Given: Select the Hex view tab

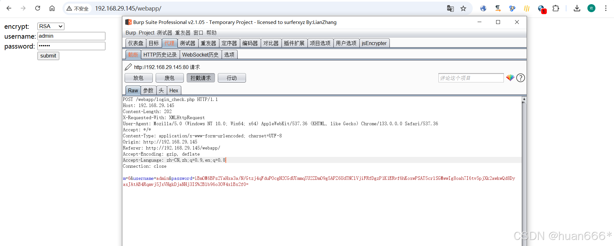Looking at the screenshot, I should click(174, 90).
